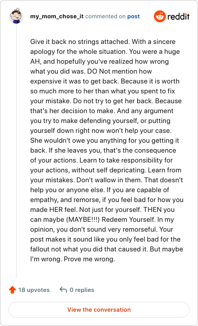The width and height of the screenshot is (198, 326).
Task: Open "View the conversation" button
Action: tap(99, 310)
